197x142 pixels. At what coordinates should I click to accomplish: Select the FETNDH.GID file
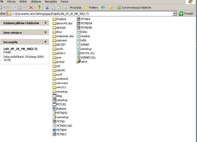tap(62, 126)
